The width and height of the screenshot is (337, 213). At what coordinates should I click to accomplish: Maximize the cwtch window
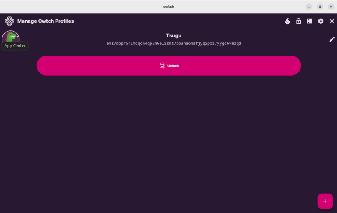pos(320,7)
